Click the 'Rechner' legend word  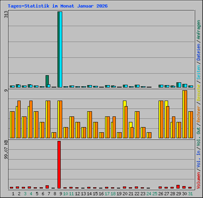199,114
